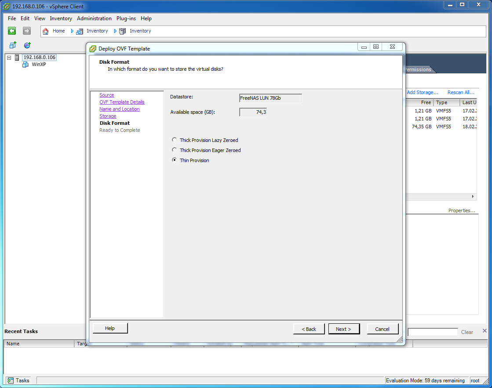Viewport: 492px width, 388px height.
Task: Select the WinXP tree item
Action: pos(39,64)
